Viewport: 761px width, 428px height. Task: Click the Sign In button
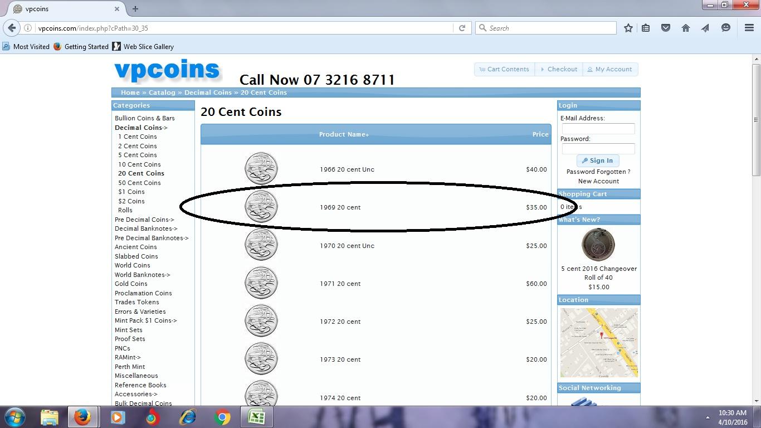(597, 160)
